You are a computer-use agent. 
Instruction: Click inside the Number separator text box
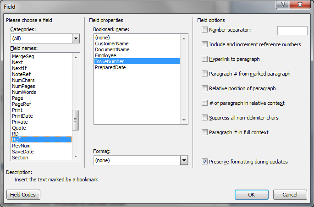click(292, 31)
